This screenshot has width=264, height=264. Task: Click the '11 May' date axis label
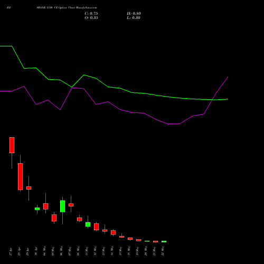point(87,251)
